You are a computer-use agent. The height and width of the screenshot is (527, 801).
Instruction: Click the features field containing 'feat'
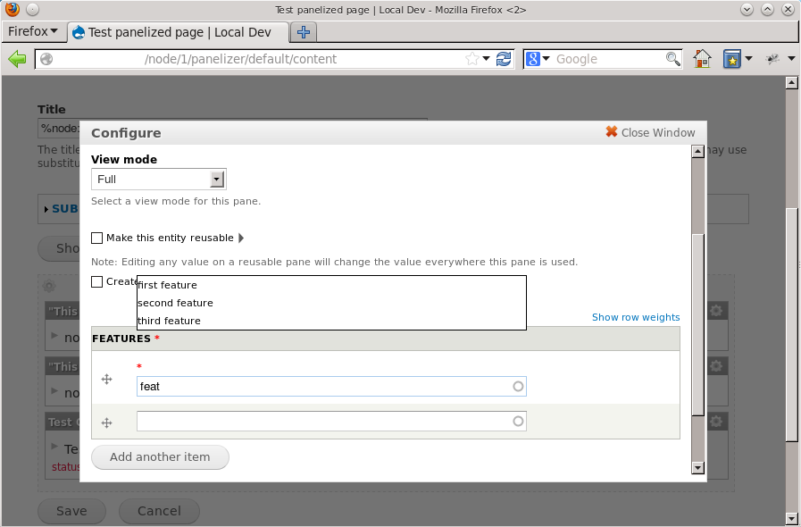331,387
